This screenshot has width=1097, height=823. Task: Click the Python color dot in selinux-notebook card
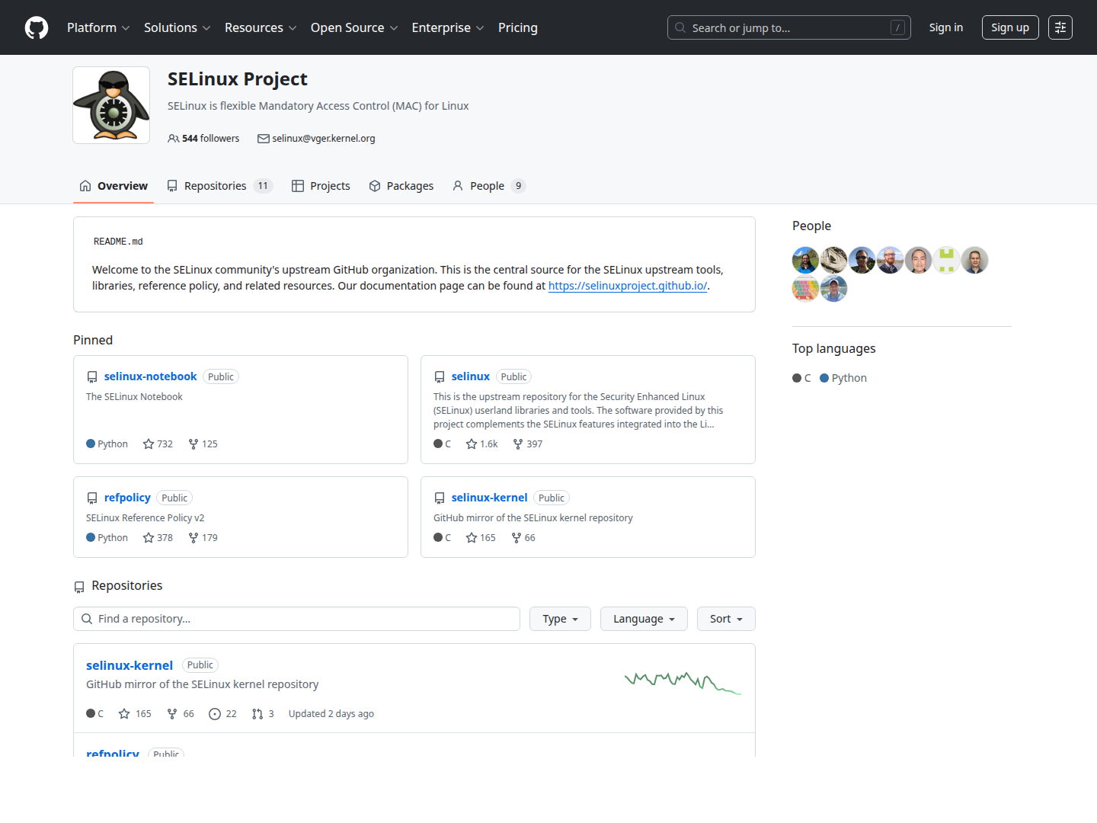91,444
